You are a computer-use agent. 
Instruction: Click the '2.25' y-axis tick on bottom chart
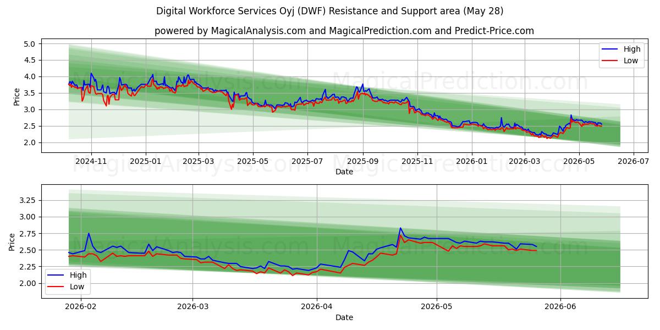click(x=28, y=267)
